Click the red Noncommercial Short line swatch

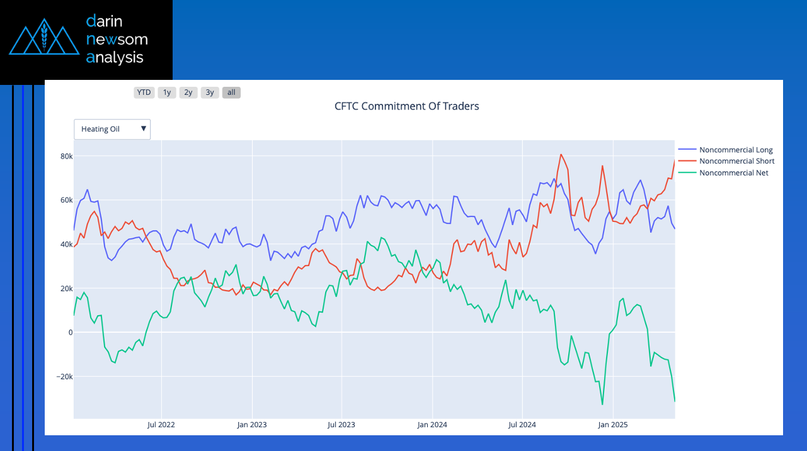[x=687, y=161]
